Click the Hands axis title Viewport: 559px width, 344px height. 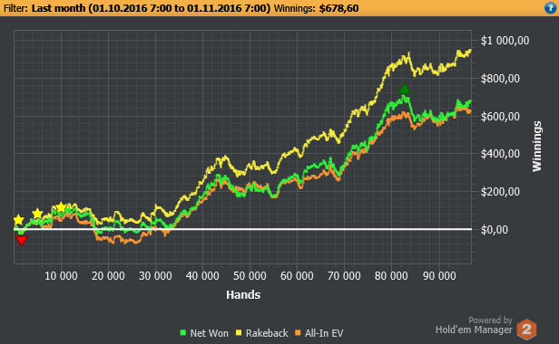tap(243, 294)
